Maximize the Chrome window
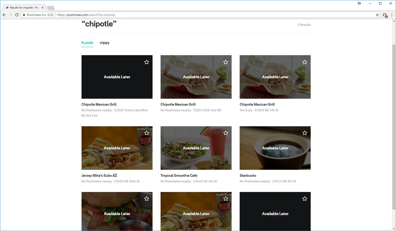Screen dimensions: 396x231 tap(380, 3)
